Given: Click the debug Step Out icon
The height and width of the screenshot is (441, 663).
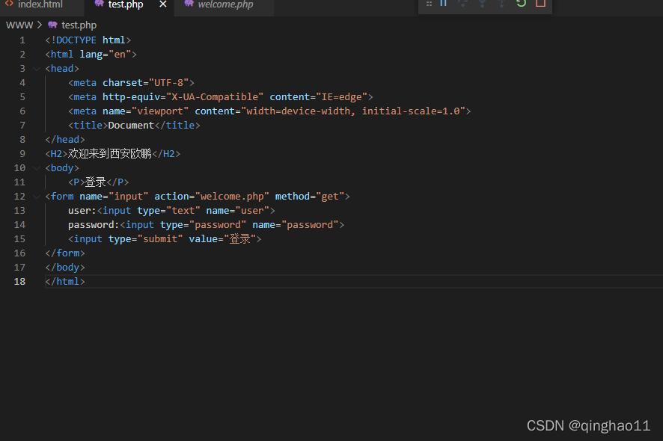Looking at the screenshot, I should (501, 4).
